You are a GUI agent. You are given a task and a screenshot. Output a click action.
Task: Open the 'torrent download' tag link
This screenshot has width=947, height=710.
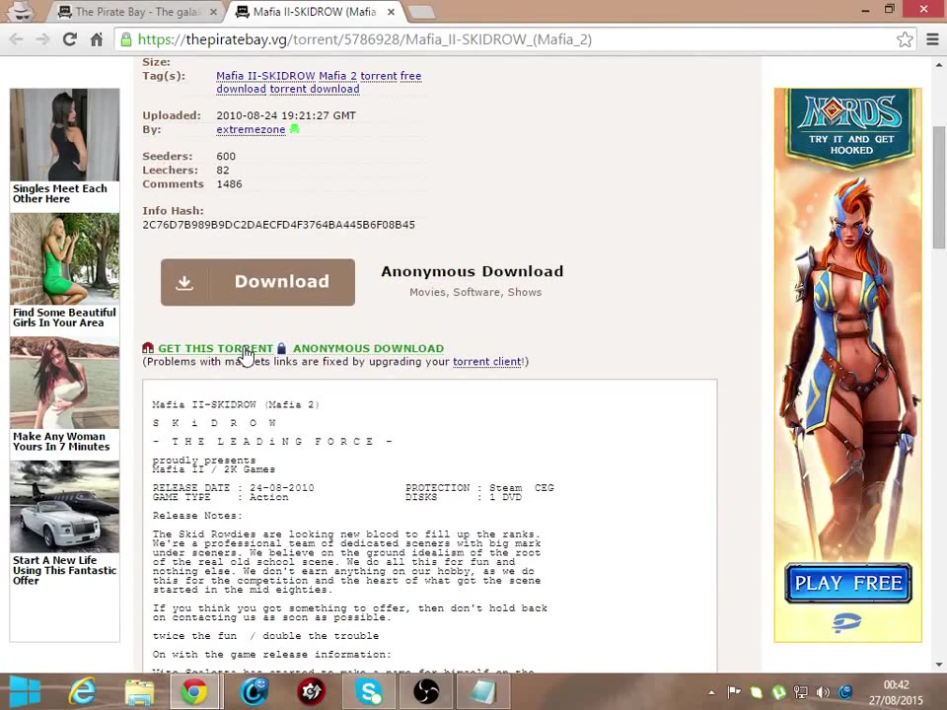click(x=315, y=90)
